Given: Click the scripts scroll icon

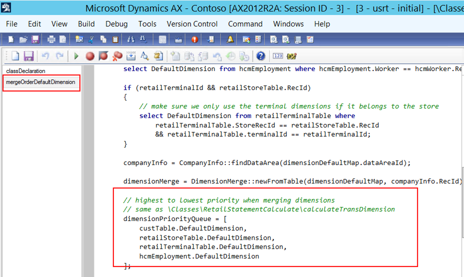Looking at the screenshot, I should (x=158, y=56).
